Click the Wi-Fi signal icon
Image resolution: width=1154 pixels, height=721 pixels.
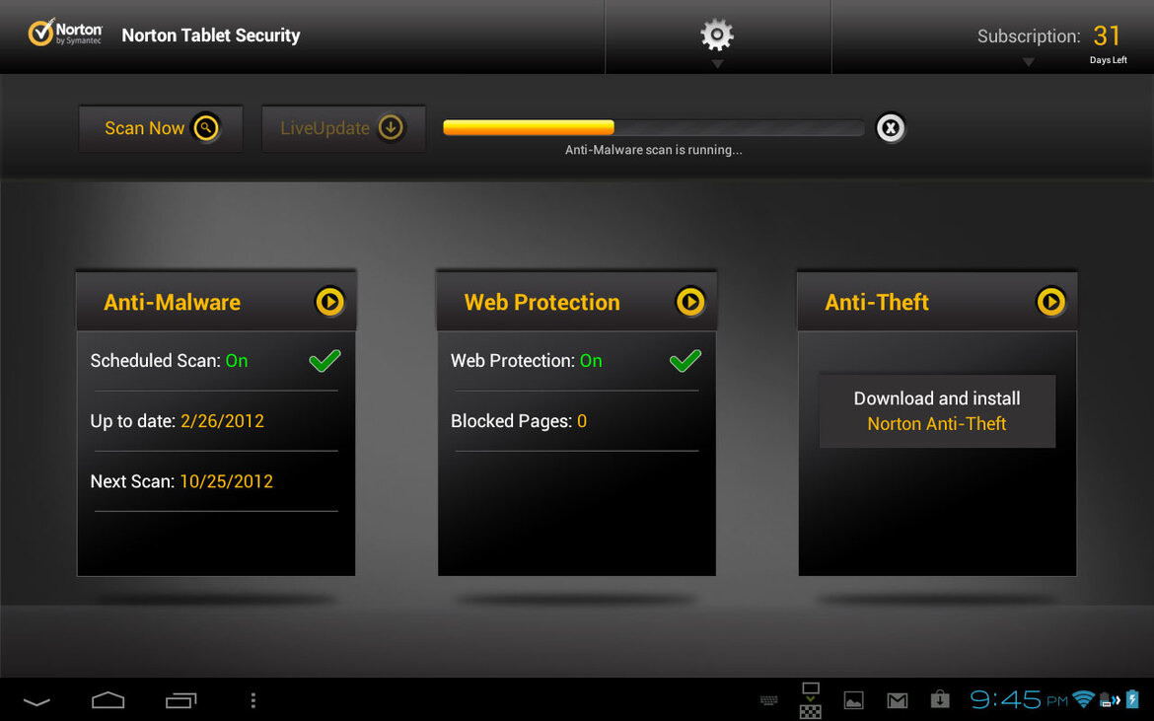pos(1083,699)
